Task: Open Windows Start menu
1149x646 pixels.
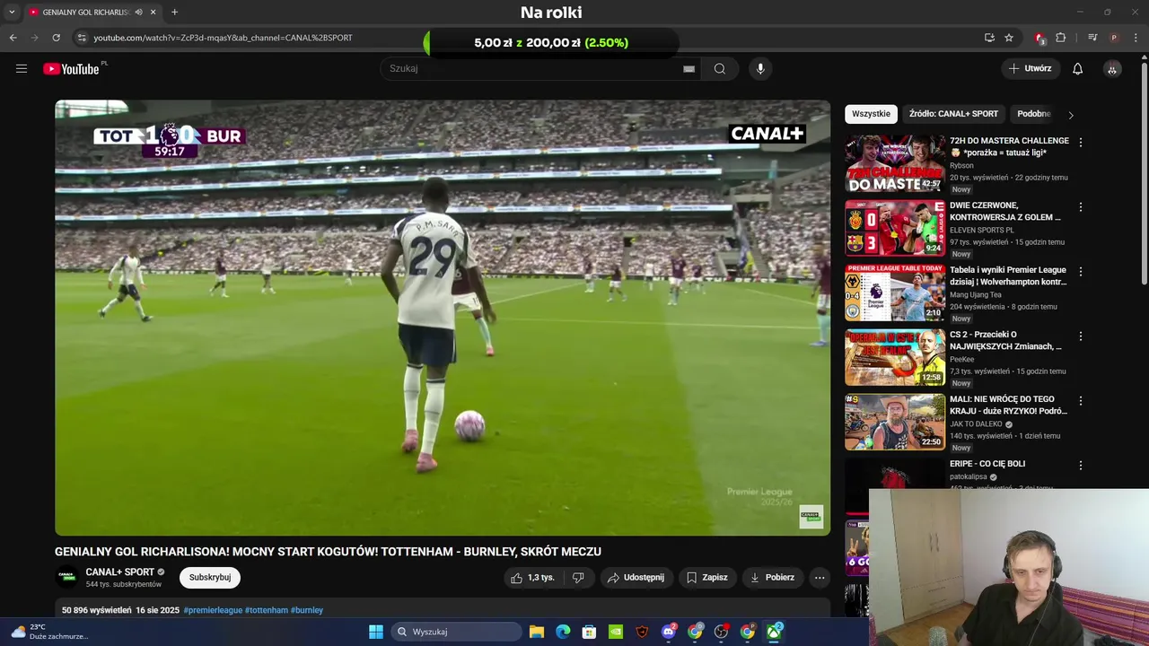Action: click(x=376, y=632)
